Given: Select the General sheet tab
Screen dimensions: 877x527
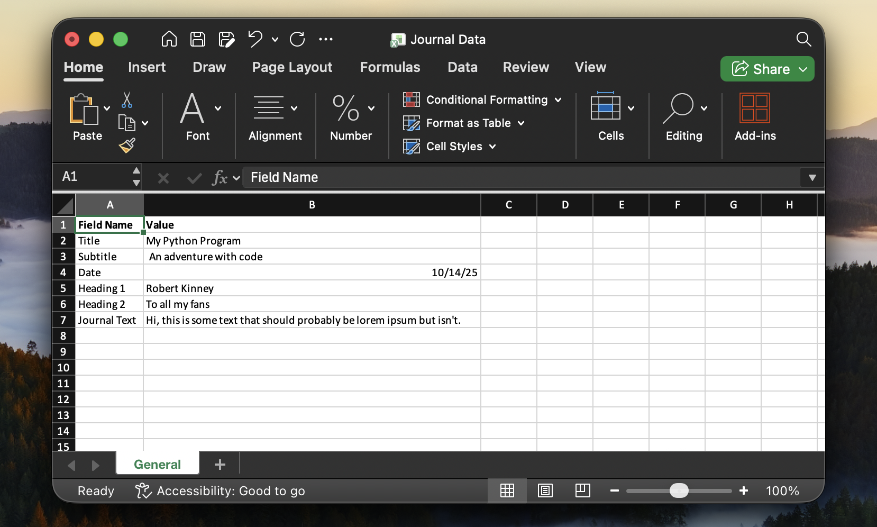Looking at the screenshot, I should coord(157,464).
